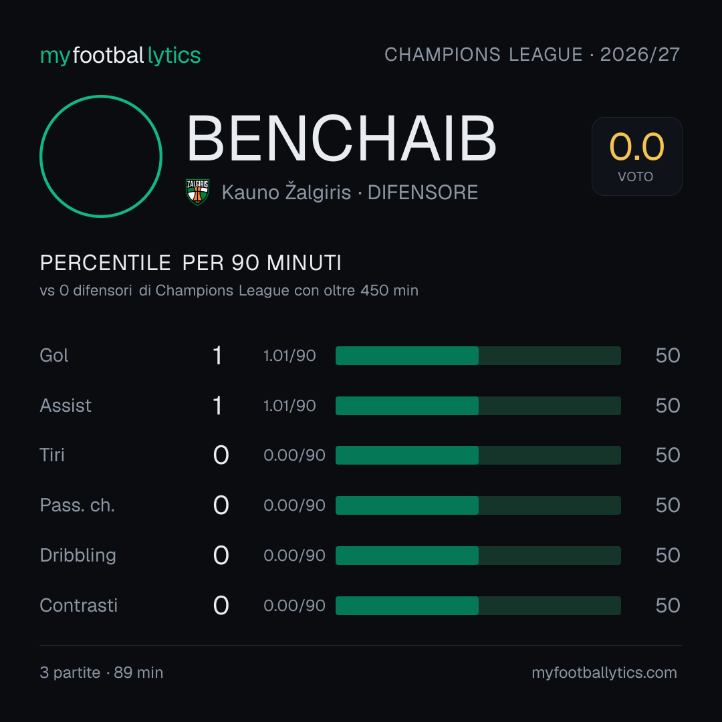Click the 3 partite 89 min footer
This screenshot has width=722, height=722.
pyautogui.click(x=102, y=673)
